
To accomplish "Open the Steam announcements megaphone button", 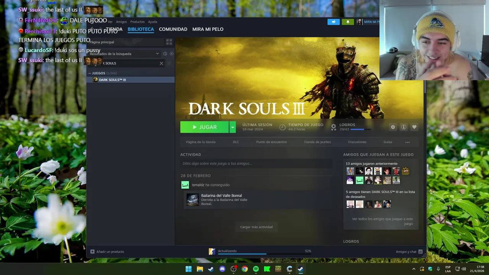I will (x=334, y=22).
